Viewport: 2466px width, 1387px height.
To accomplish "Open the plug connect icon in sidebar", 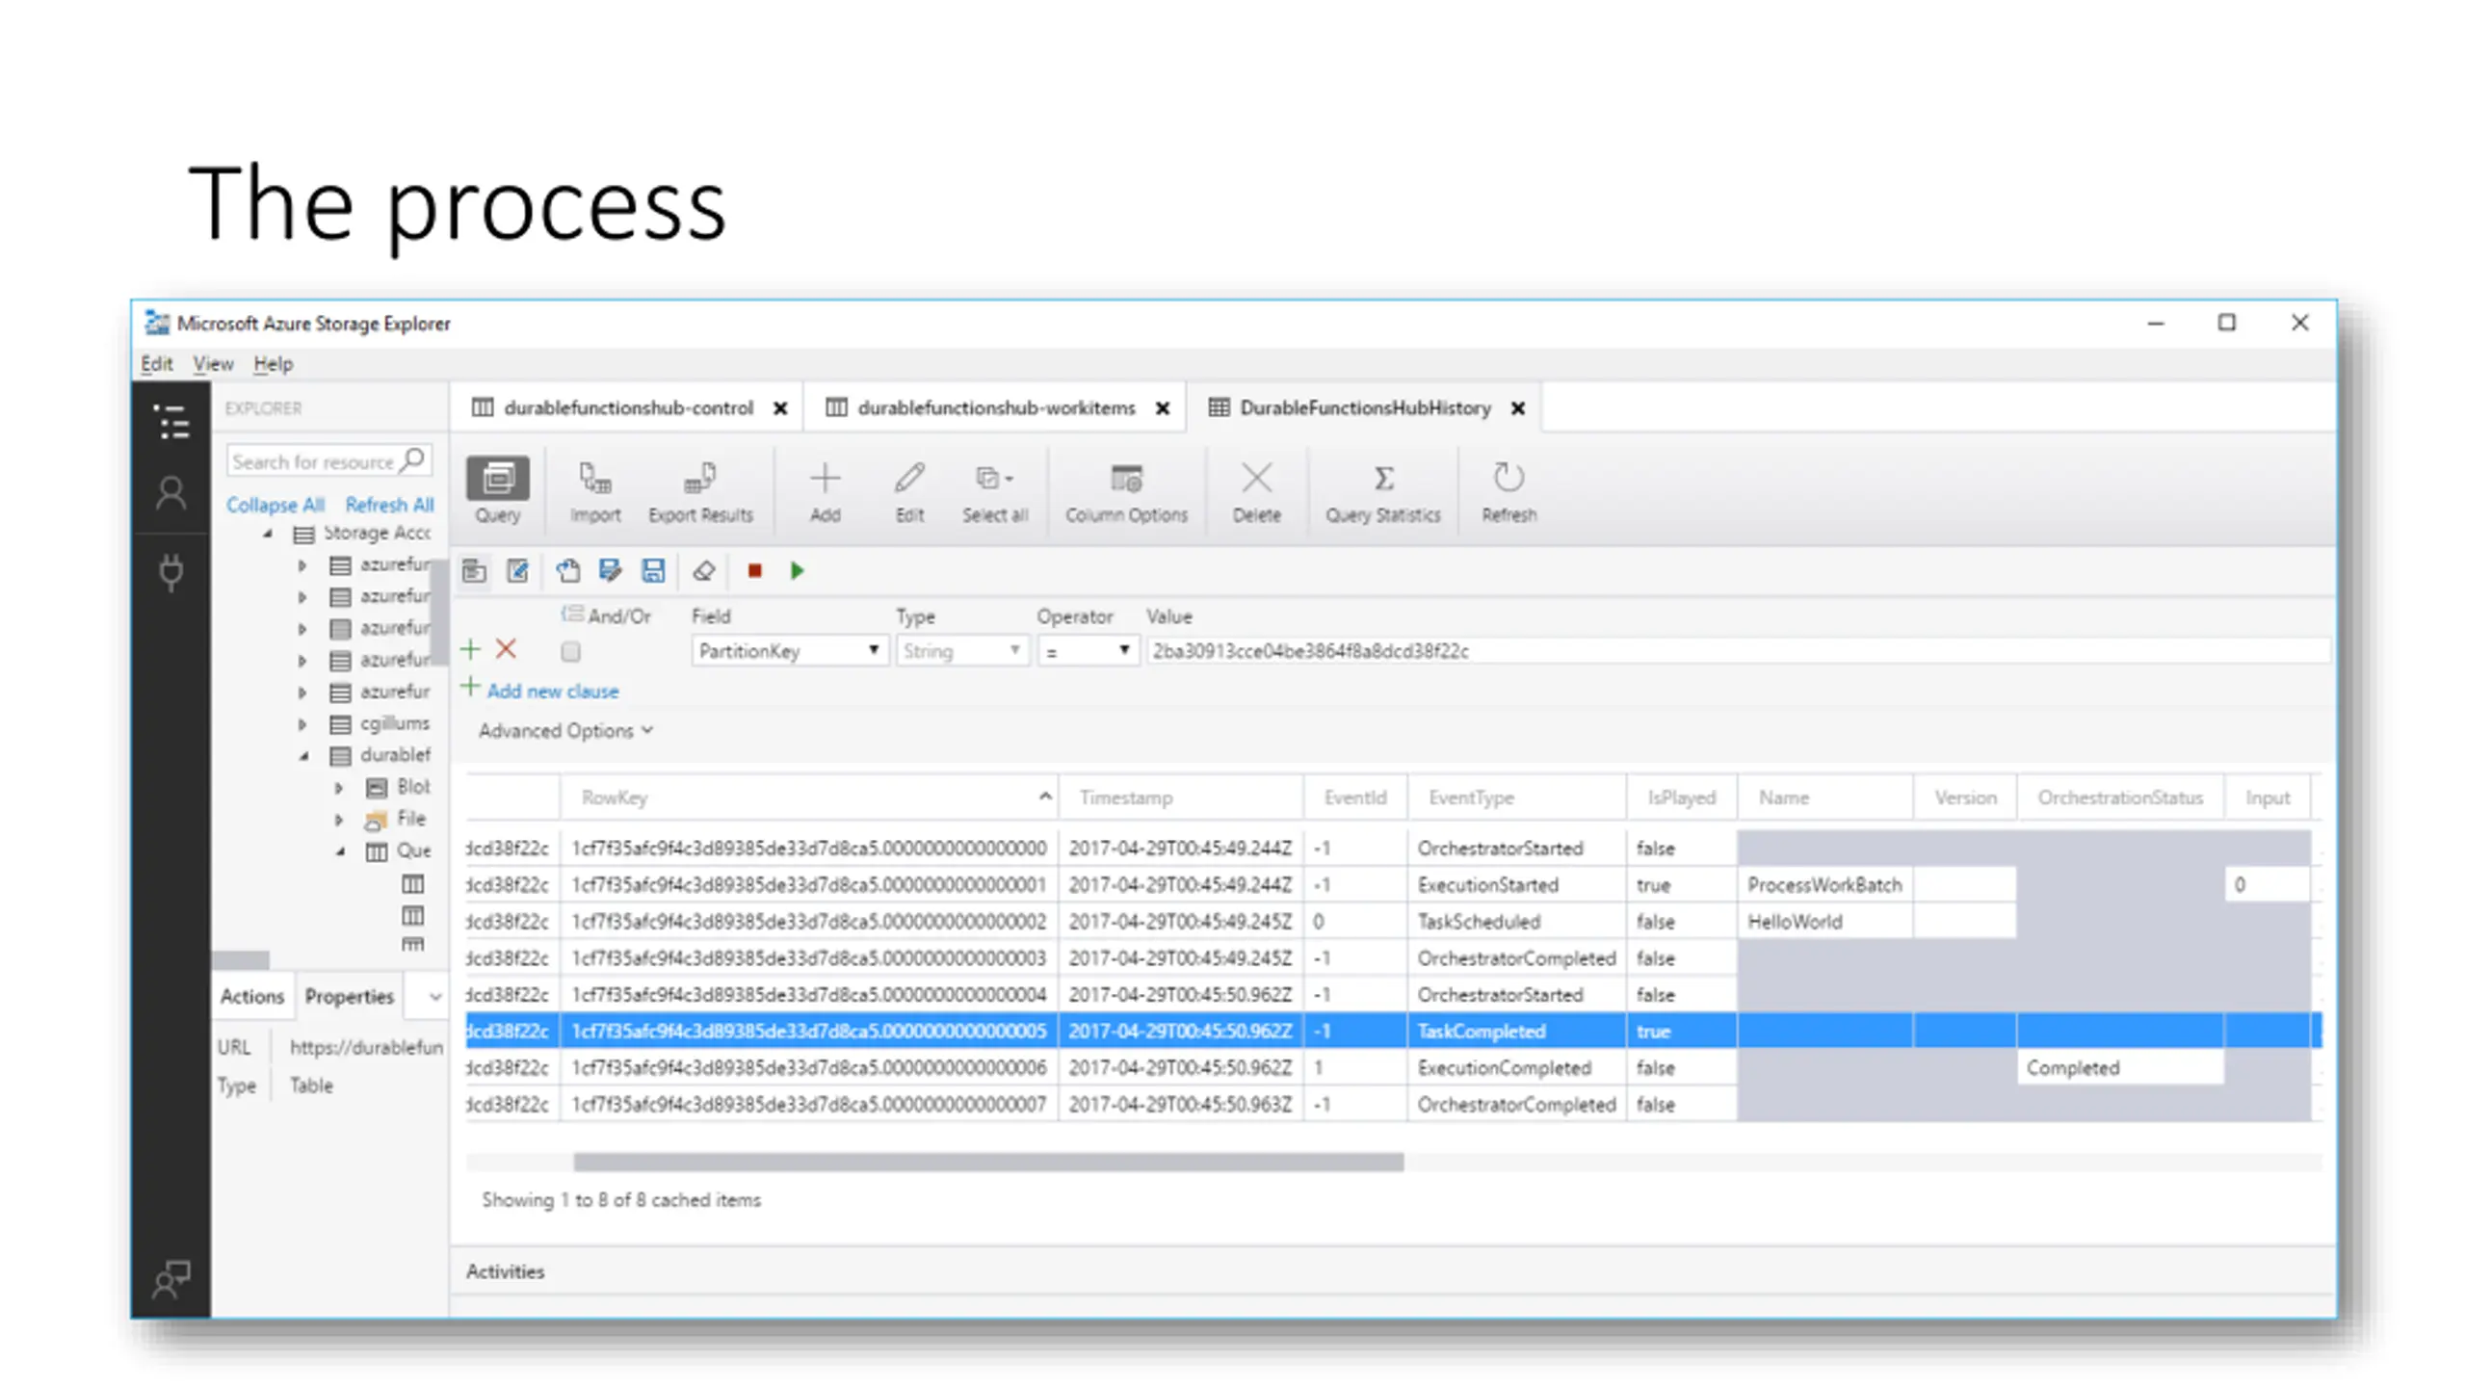I will 171,572.
